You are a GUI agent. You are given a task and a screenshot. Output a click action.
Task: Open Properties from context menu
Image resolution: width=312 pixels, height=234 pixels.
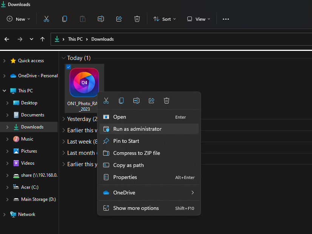tap(149, 177)
